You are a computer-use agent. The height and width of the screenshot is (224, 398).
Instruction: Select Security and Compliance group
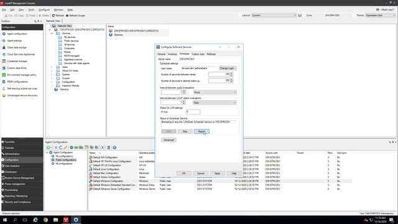[x=17, y=202]
